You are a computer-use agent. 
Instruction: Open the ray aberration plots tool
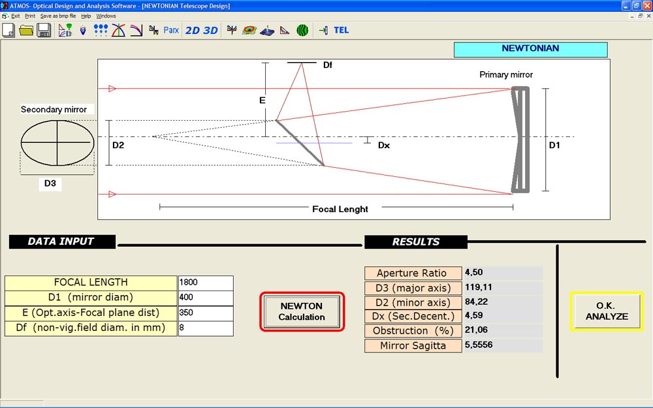pyautogui.click(x=65, y=31)
